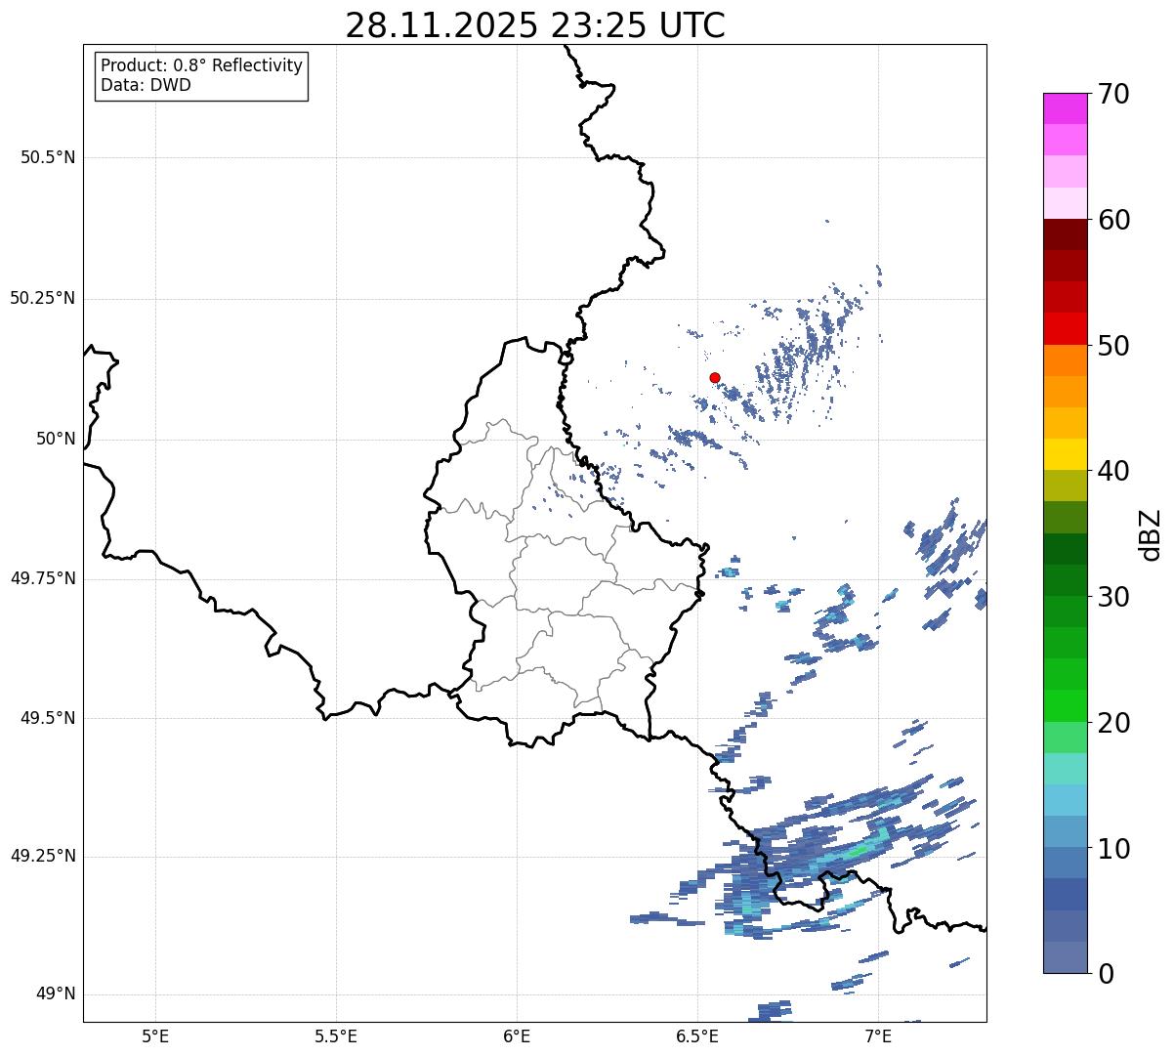Click the latitude label 49.75°N
The height and width of the screenshot is (1056, 1174).
(42, 578)
